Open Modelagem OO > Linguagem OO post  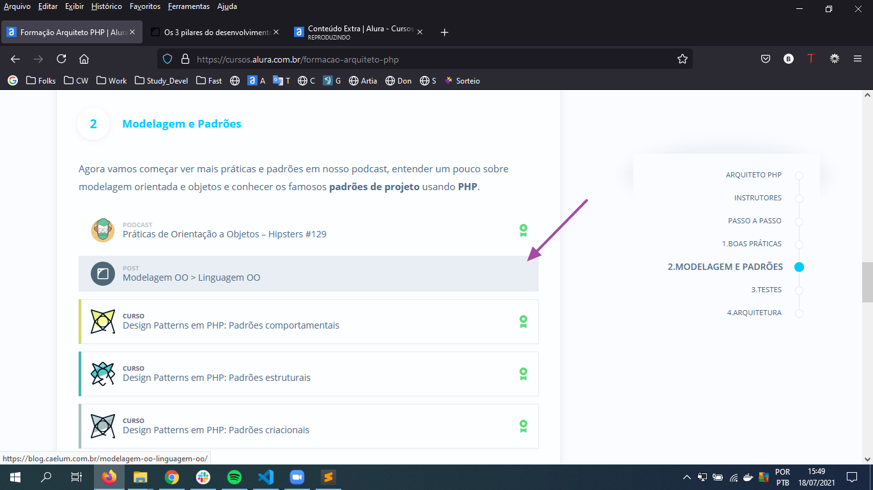309,274
